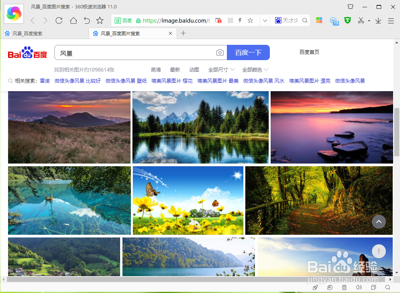Select the 动画 filter option
This screenshot has height=293, width=400.
194,70
